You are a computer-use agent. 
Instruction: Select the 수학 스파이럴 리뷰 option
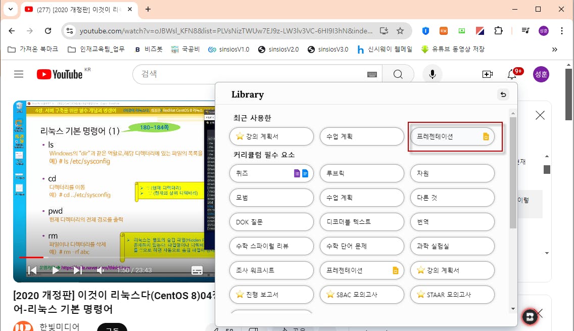(271, 246)
